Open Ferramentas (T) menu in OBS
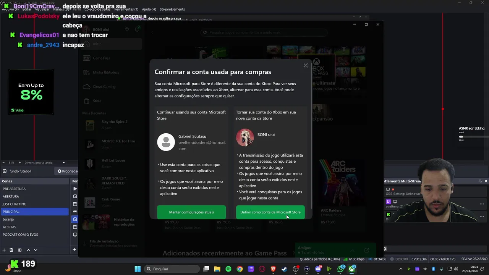The image size is (489, 275). (126, 9)
